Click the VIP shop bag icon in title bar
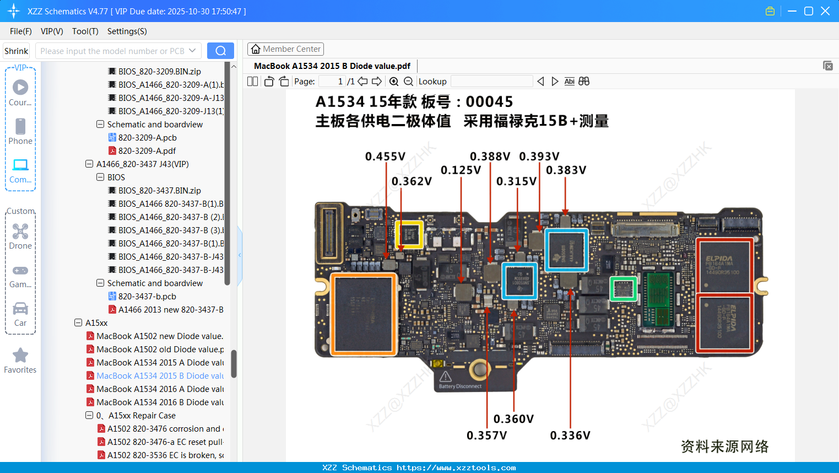Viewport: 839px width, 473px height. coord(770,11)
